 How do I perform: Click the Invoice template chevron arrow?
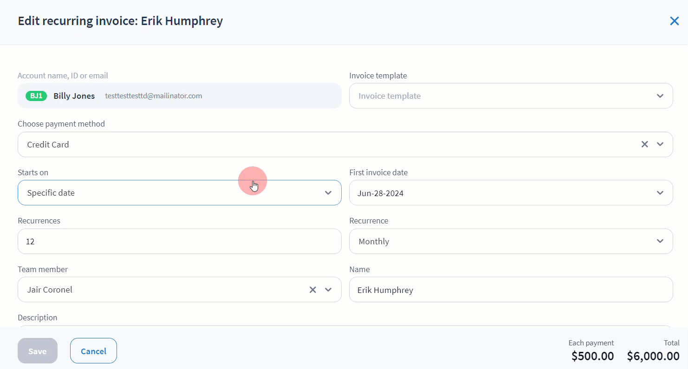tap(660, 96)
